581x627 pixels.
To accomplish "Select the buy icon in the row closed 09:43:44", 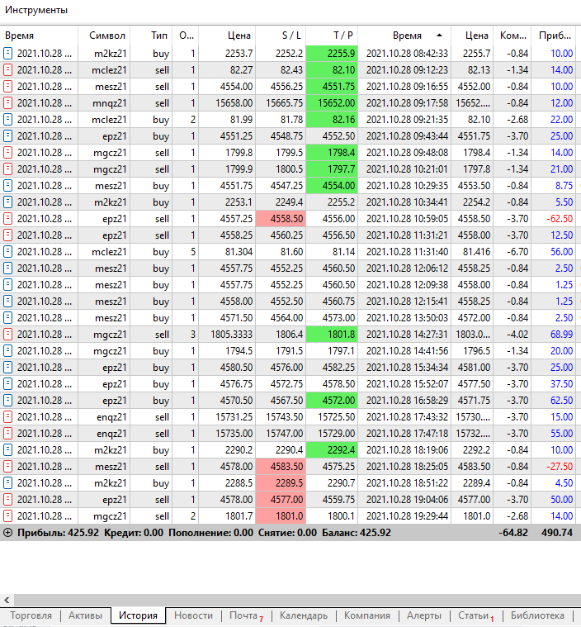I will point(7,136).
